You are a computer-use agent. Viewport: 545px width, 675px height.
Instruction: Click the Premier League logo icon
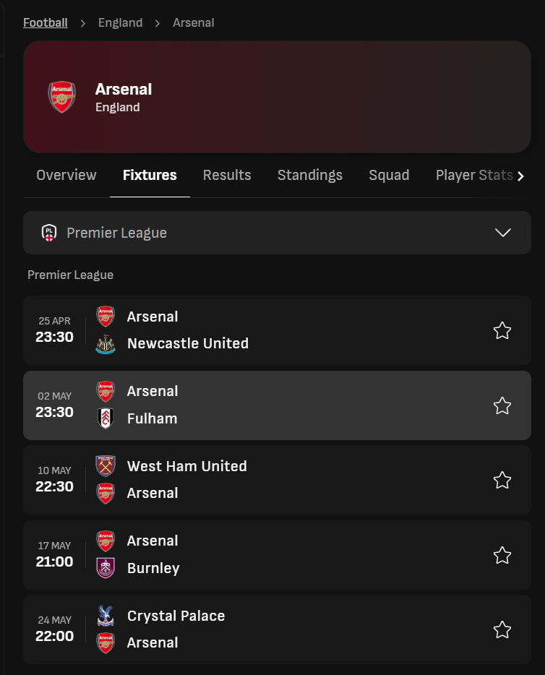48,233
